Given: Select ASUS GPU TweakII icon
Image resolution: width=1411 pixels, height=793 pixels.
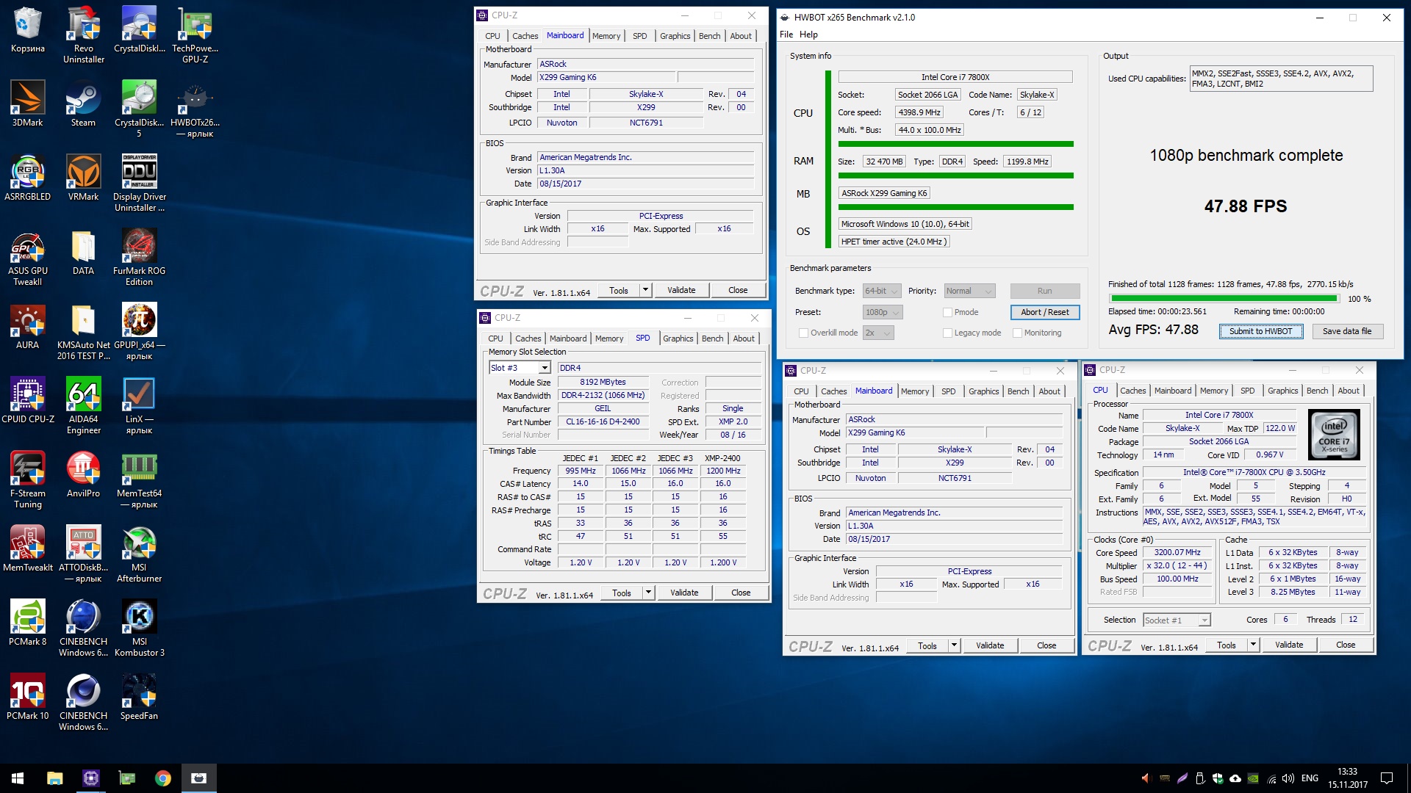Looking at the screenshot, I should pos(27,258).
